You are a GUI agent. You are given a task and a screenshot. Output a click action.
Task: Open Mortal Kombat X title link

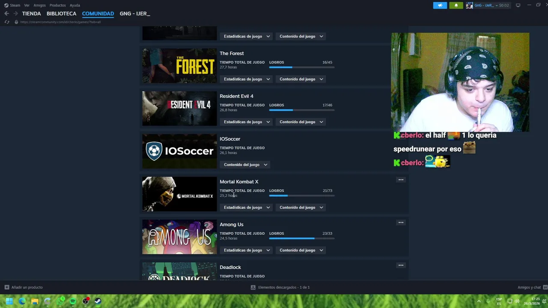pos(239,182)
